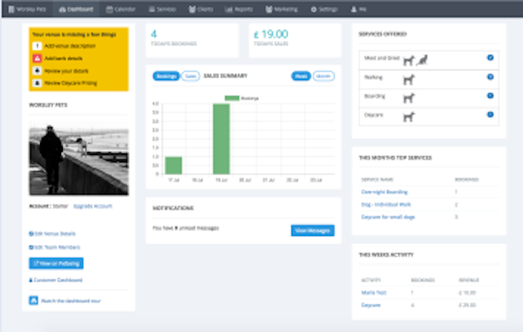Viewport: 523px width, 332px height.
Task: Open the Customer Dashboard link
Action: [x=56, y=280]
